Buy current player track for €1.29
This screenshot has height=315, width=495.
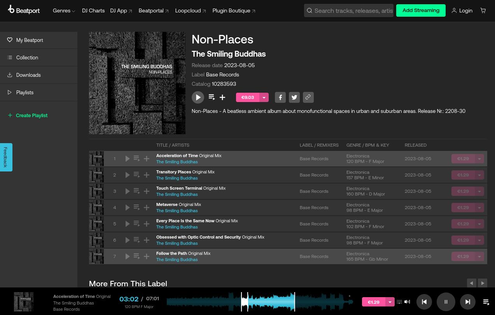click(374, 302)
